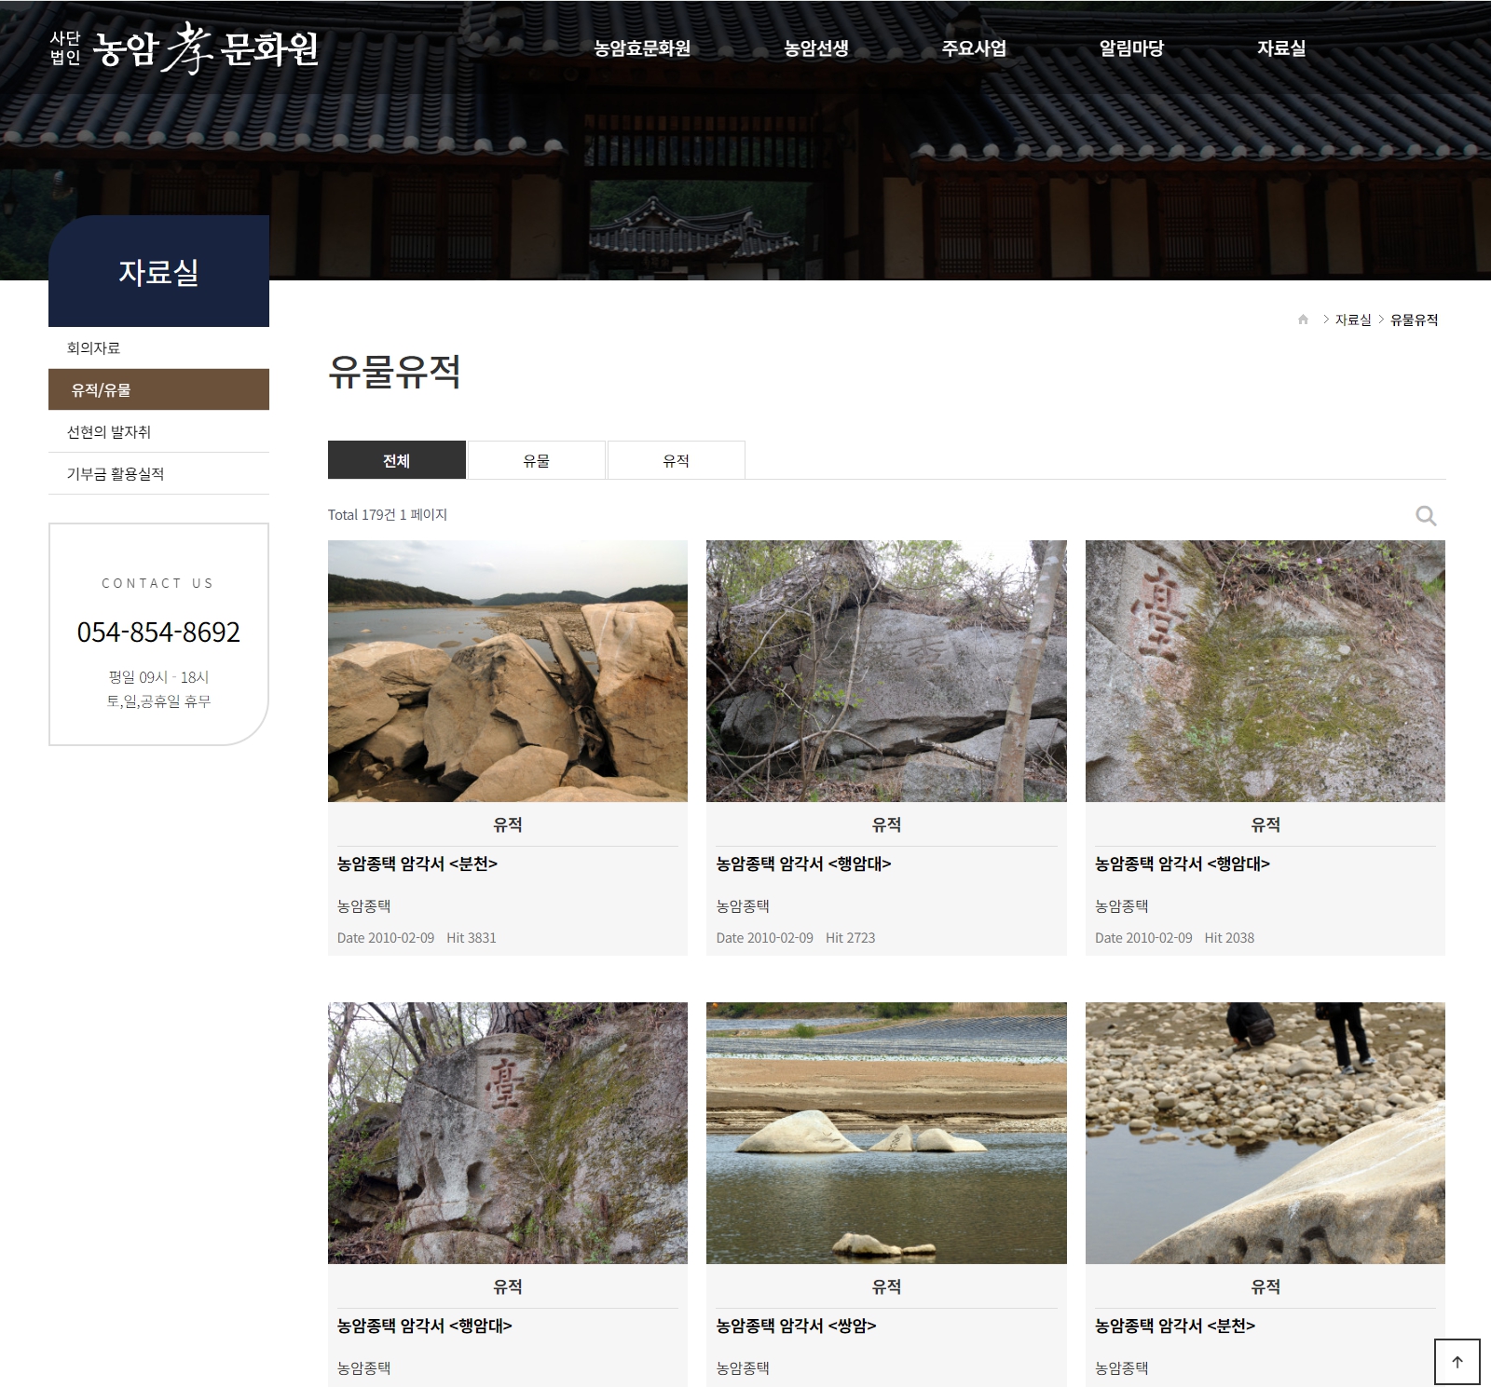Open the 자료실 top menu

[x=1281, y=48]
